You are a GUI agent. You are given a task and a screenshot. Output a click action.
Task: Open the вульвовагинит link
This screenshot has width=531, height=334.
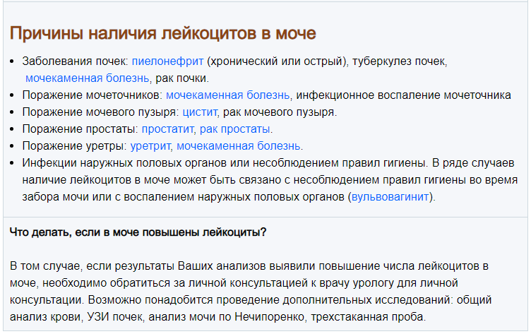pos(390,197)
